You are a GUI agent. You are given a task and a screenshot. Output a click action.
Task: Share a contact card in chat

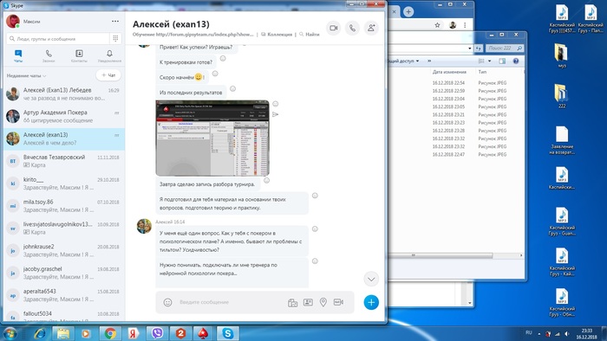(308, 302)
